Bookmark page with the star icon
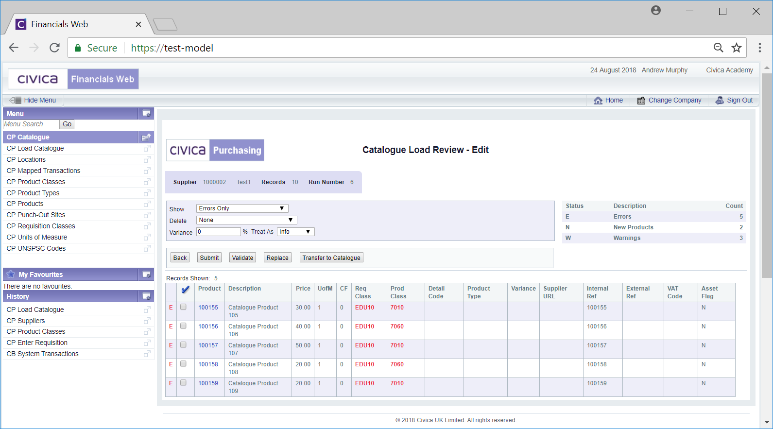 click(x=737, y=48)
